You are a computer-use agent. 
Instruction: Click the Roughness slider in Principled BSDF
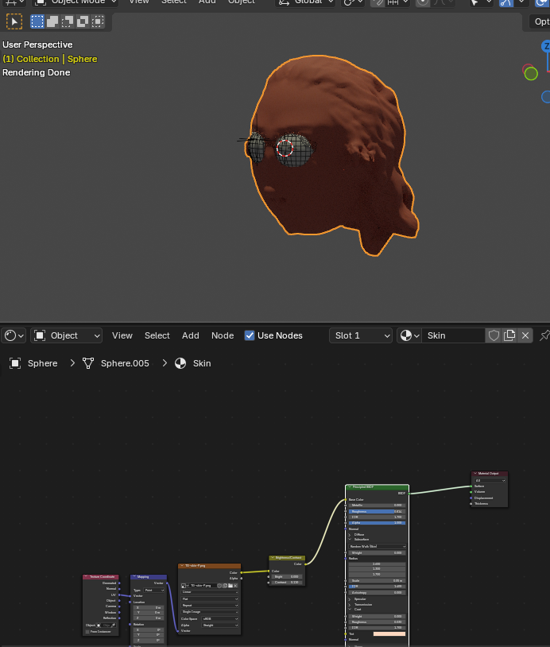[x=377, y=511]
